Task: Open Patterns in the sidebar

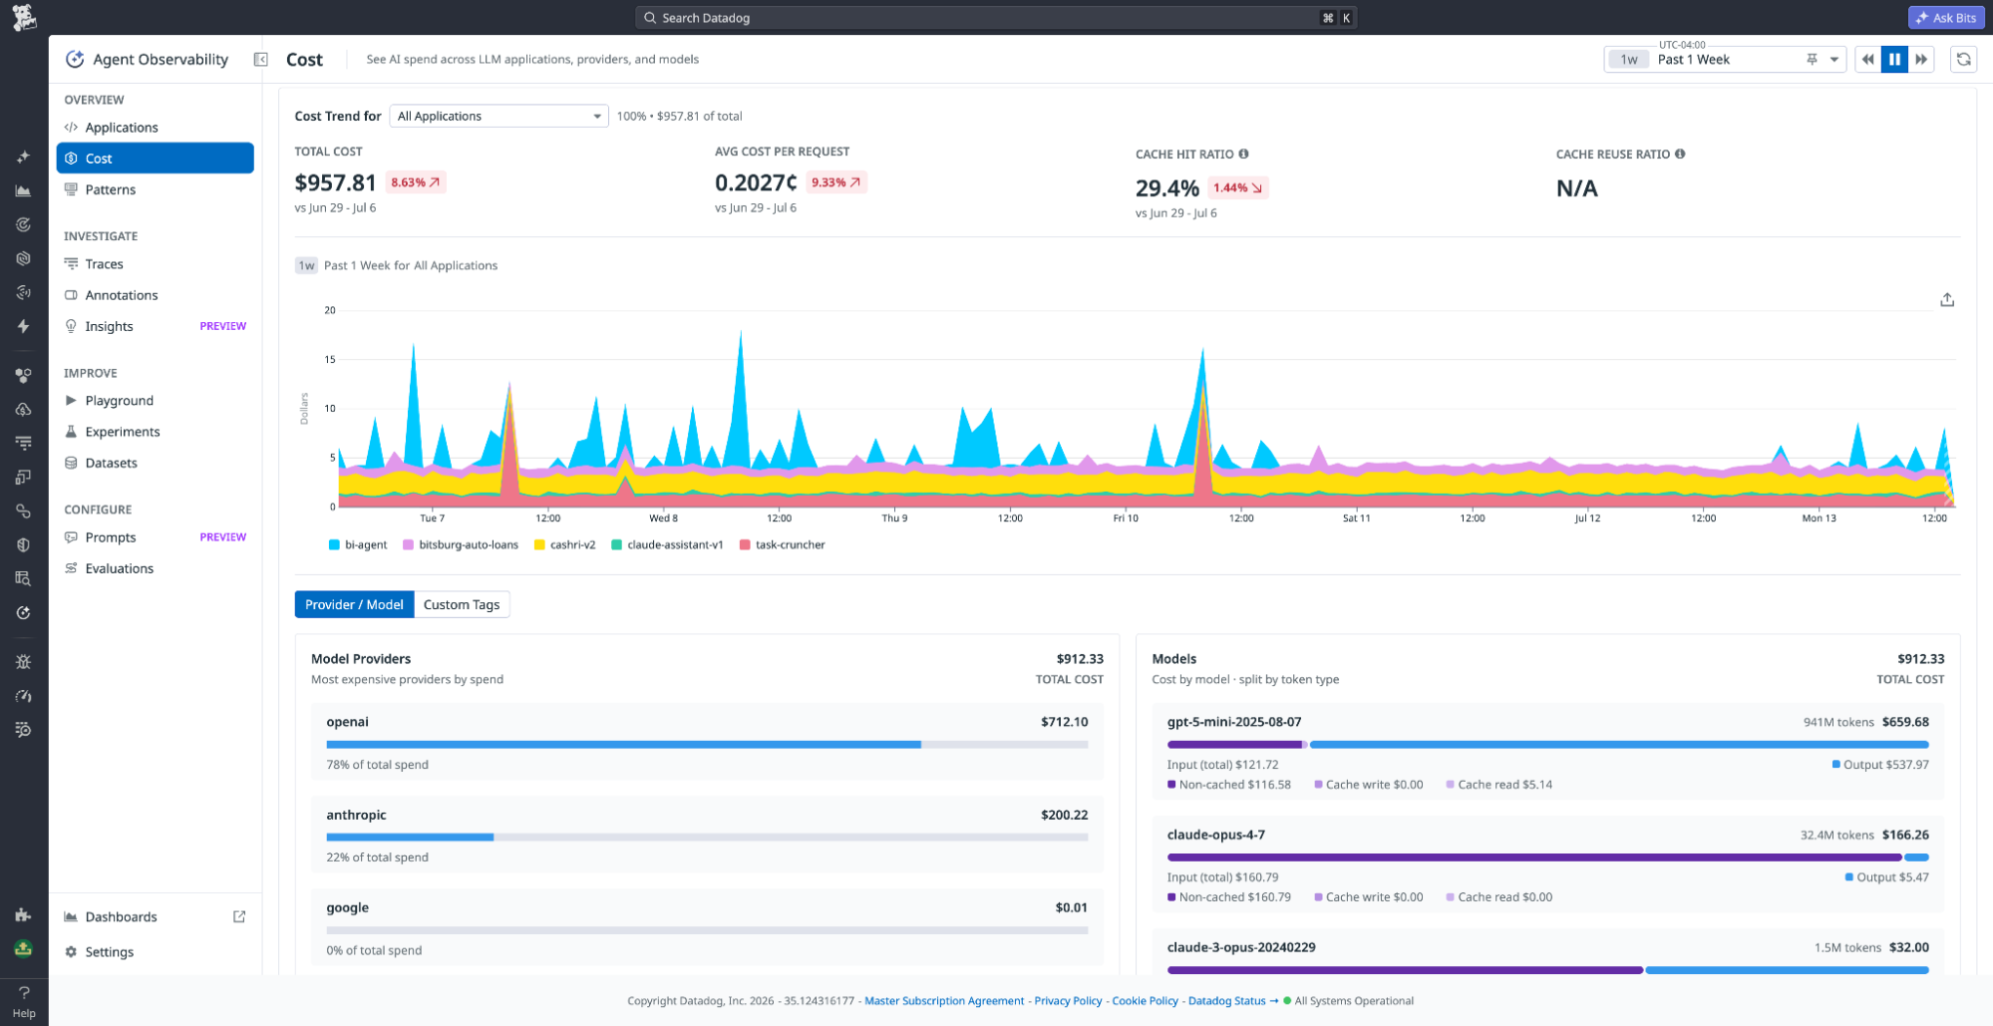Action: pyautogui.click(x=156, y=189)
